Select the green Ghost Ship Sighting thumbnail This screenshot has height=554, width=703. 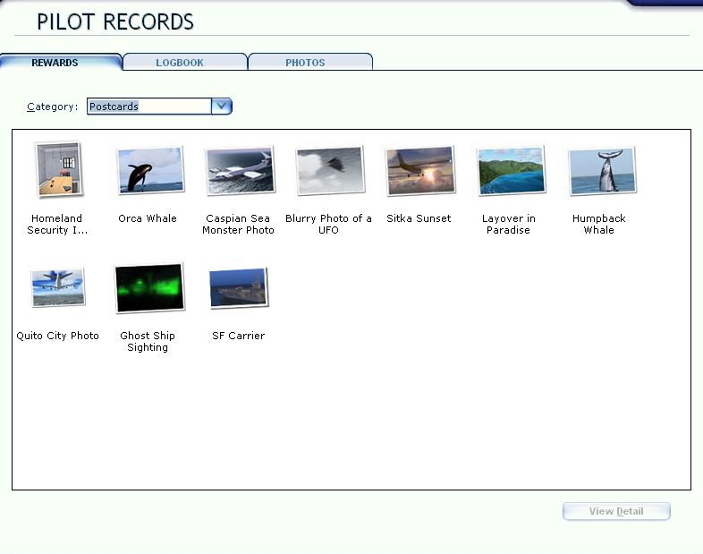(x=149, y=287)
